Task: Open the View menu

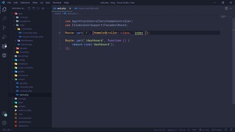Action: tap(35, 3)
